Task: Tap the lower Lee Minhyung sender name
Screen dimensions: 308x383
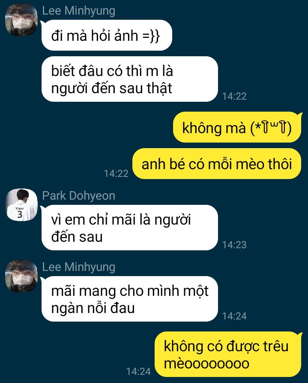Action: (x=78, y=267)
